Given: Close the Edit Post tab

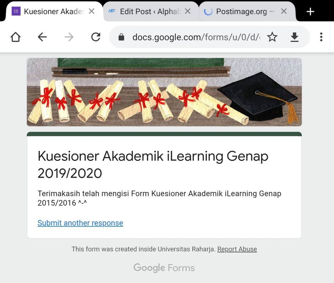Looking at the screenshot, I should 188,11.
